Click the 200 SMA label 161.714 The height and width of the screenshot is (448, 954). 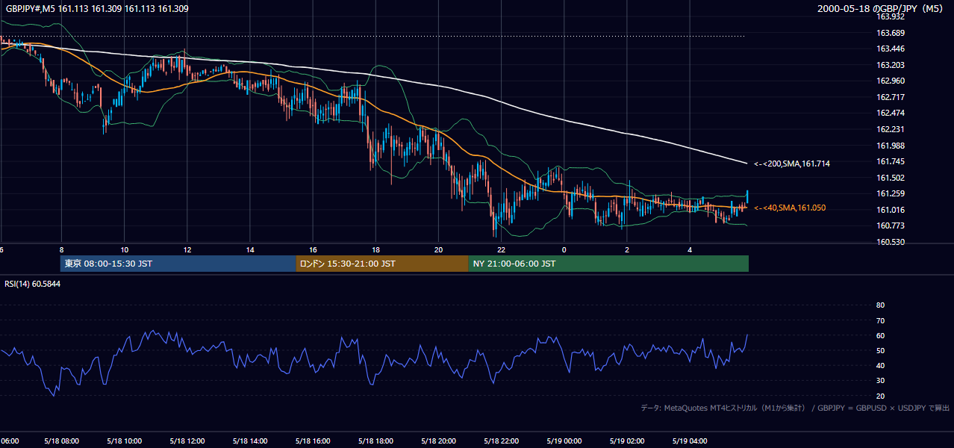[x=792, y=164]
